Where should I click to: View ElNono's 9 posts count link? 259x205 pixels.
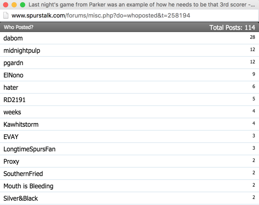point(254,74)
